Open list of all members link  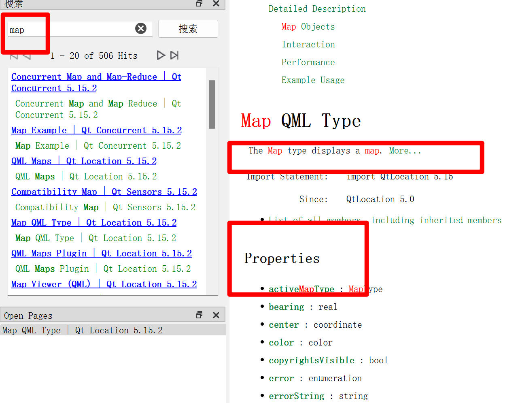[x=385, y=220]
